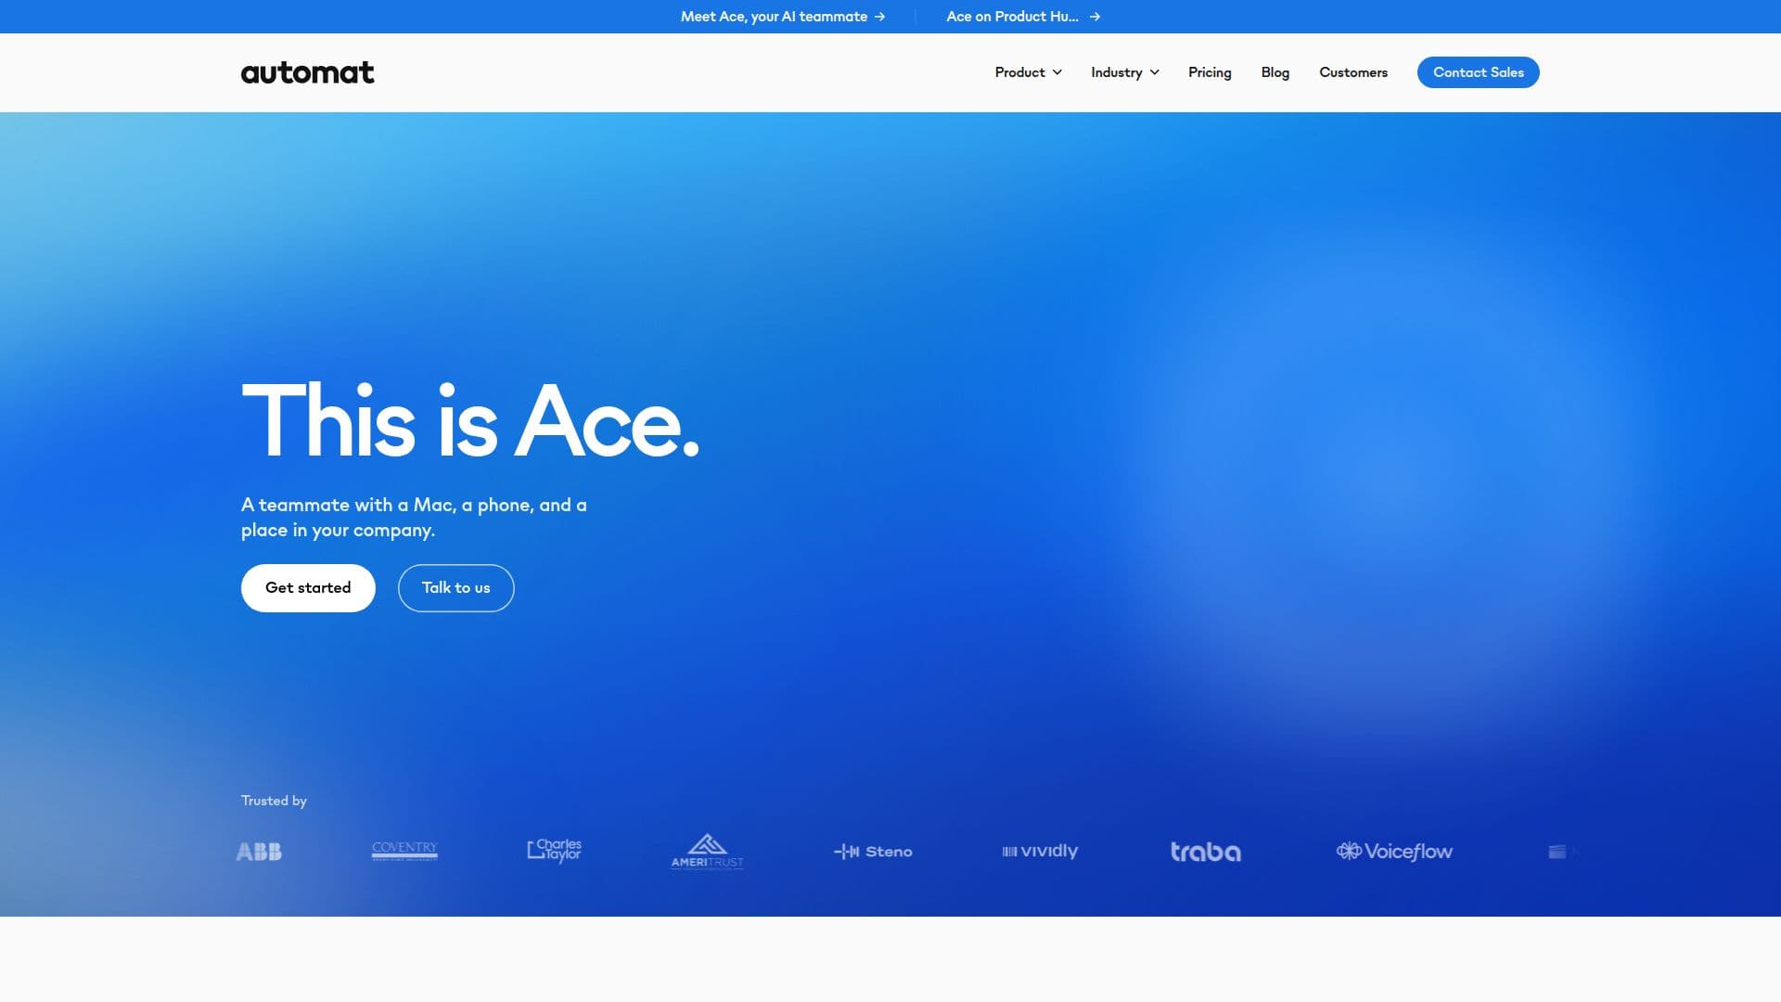Open the Blog page
Image resolution: width=1781 pixels, height=1002 pixels.
(1275, 72)
